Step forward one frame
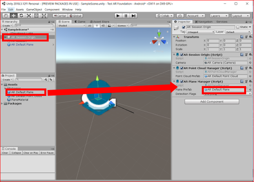This screenshot has height=182, width=254. (133, 16)
